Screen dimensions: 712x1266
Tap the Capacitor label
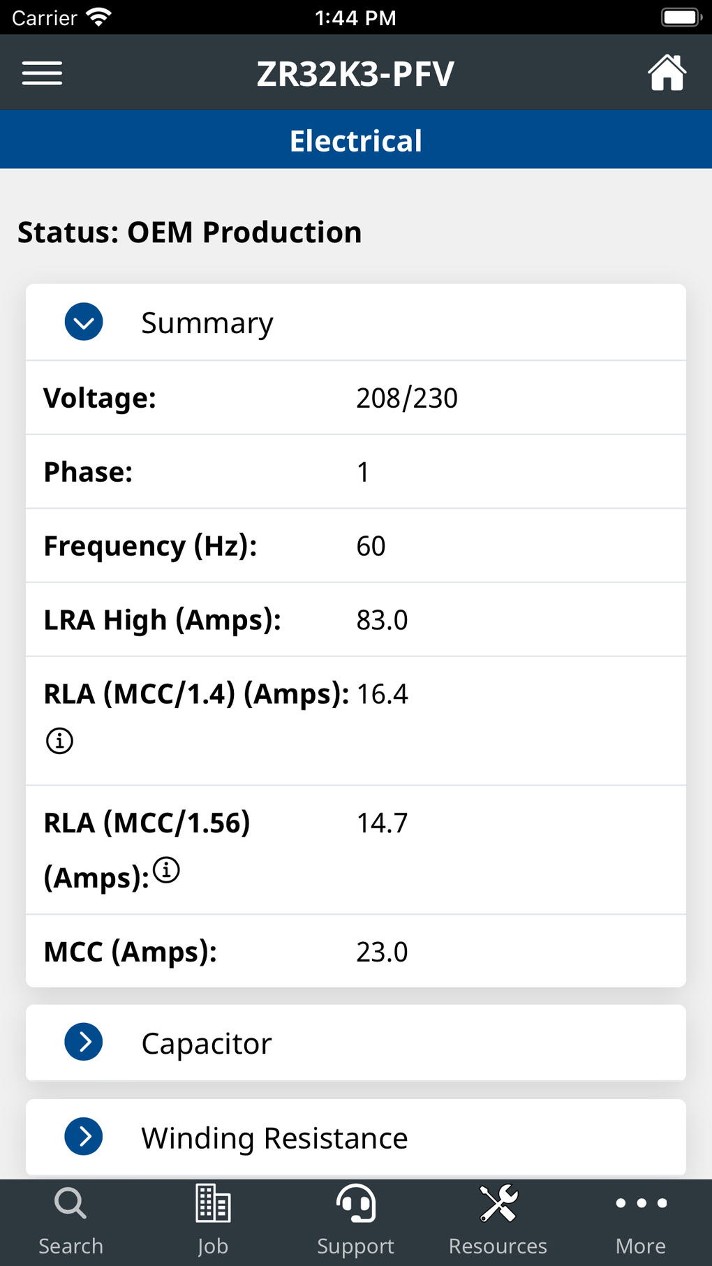pyautogui.click(x=207, y=1044)
